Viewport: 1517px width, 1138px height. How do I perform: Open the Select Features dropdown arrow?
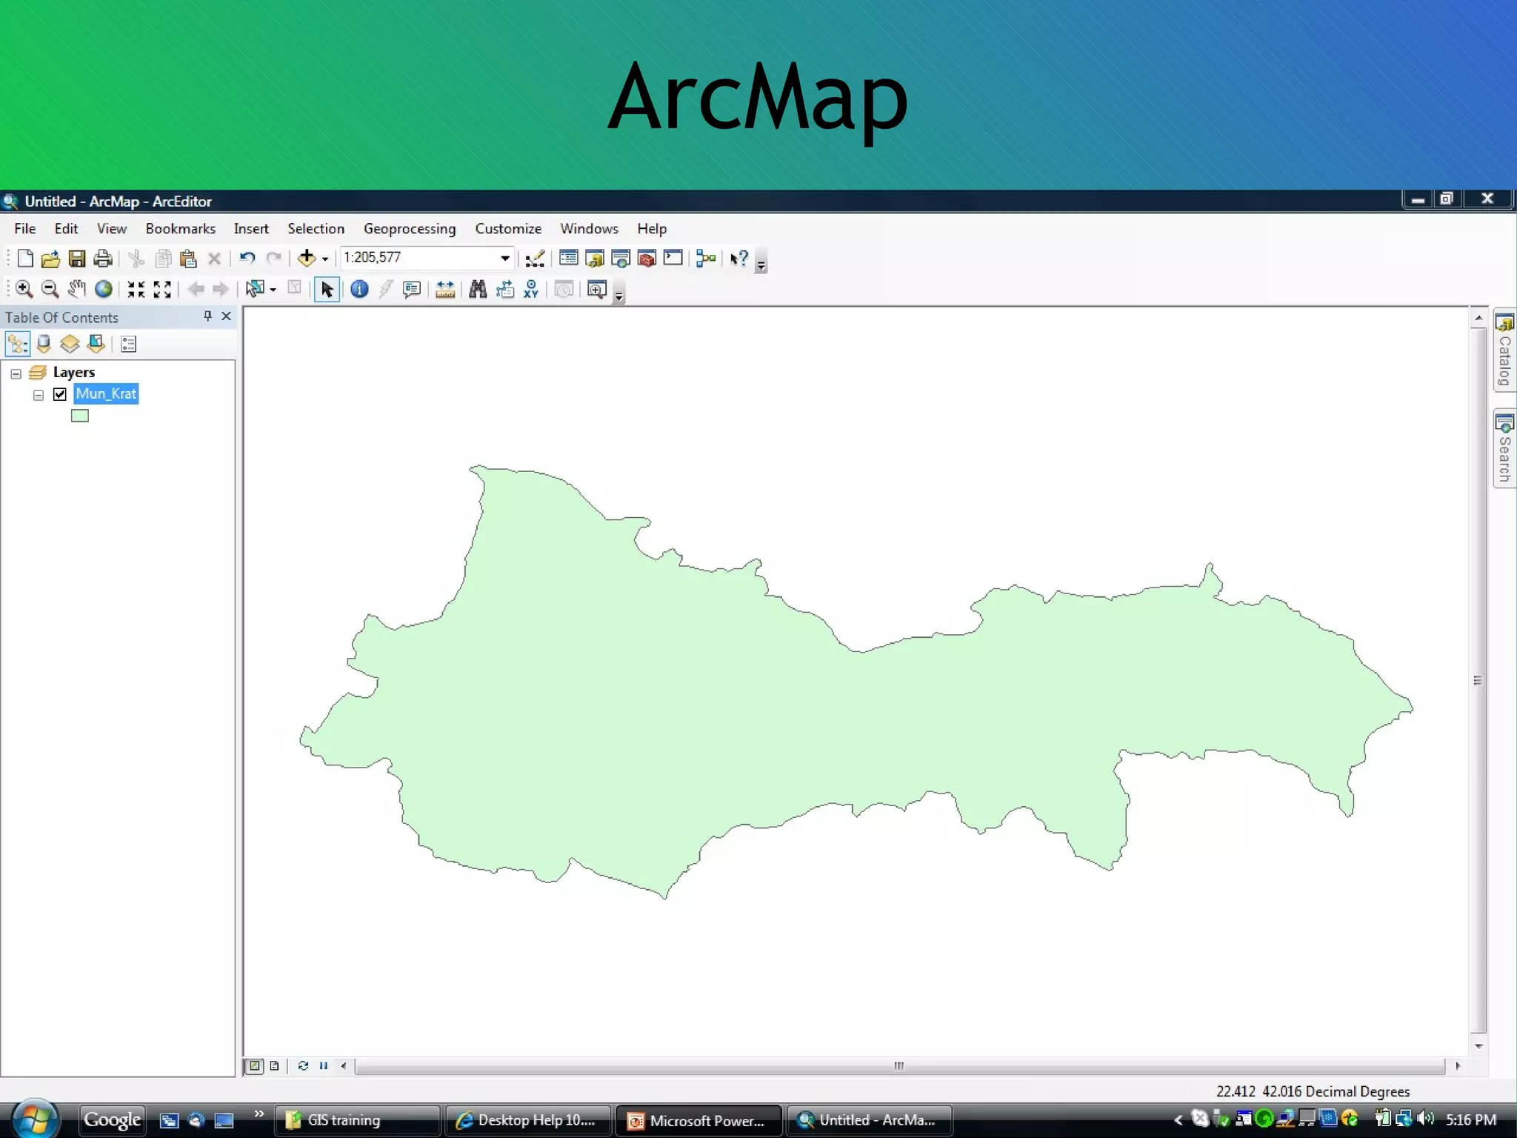tap(273, 290)
